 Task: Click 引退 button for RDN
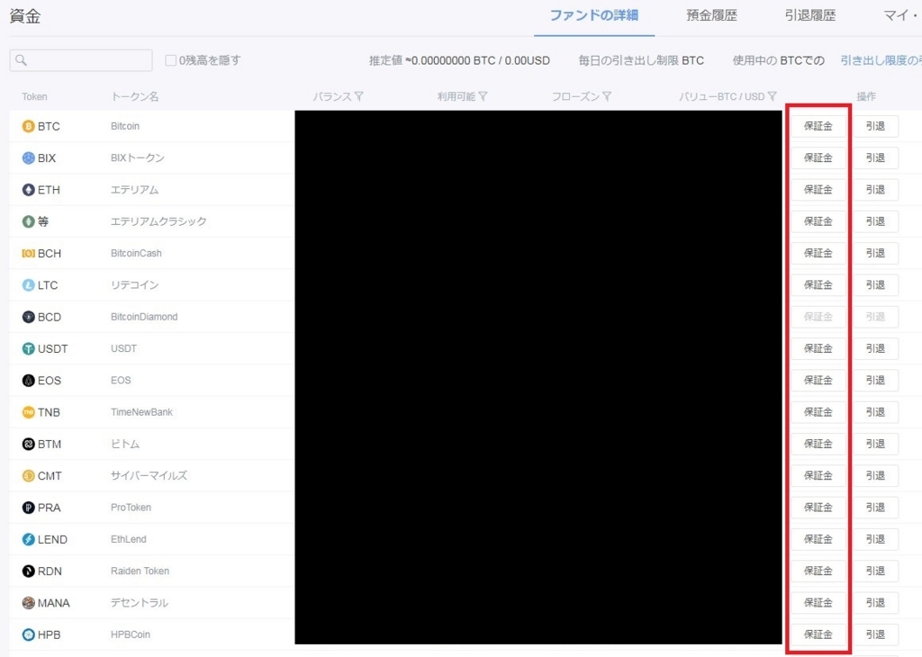[x=875, y=571]
